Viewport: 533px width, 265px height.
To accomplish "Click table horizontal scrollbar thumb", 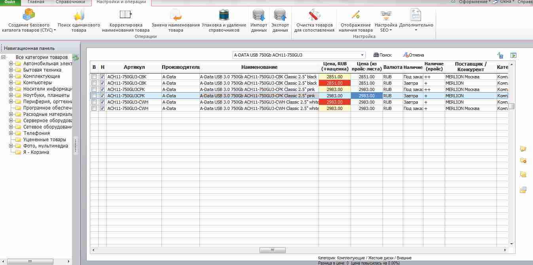I will (272, 250).
